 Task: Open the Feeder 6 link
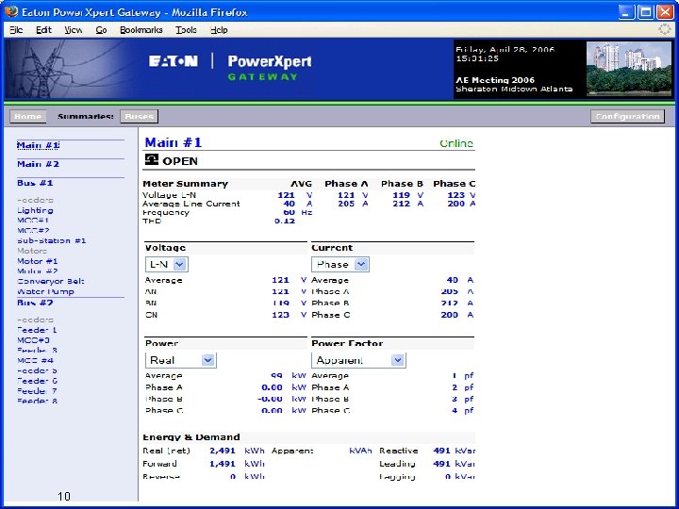(x=37, y=381)
